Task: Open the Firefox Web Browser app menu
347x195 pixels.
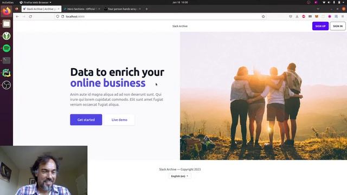Action: coord(35,2)
